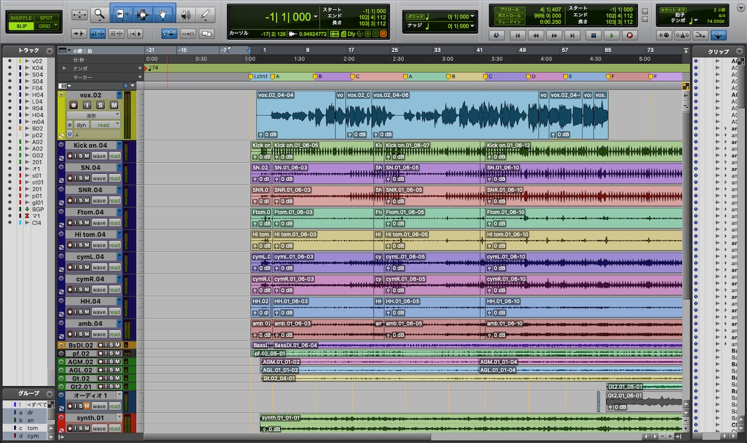Toggle the metronome click icon
This screenshot has height=443, width=747.
pos(683,35)
